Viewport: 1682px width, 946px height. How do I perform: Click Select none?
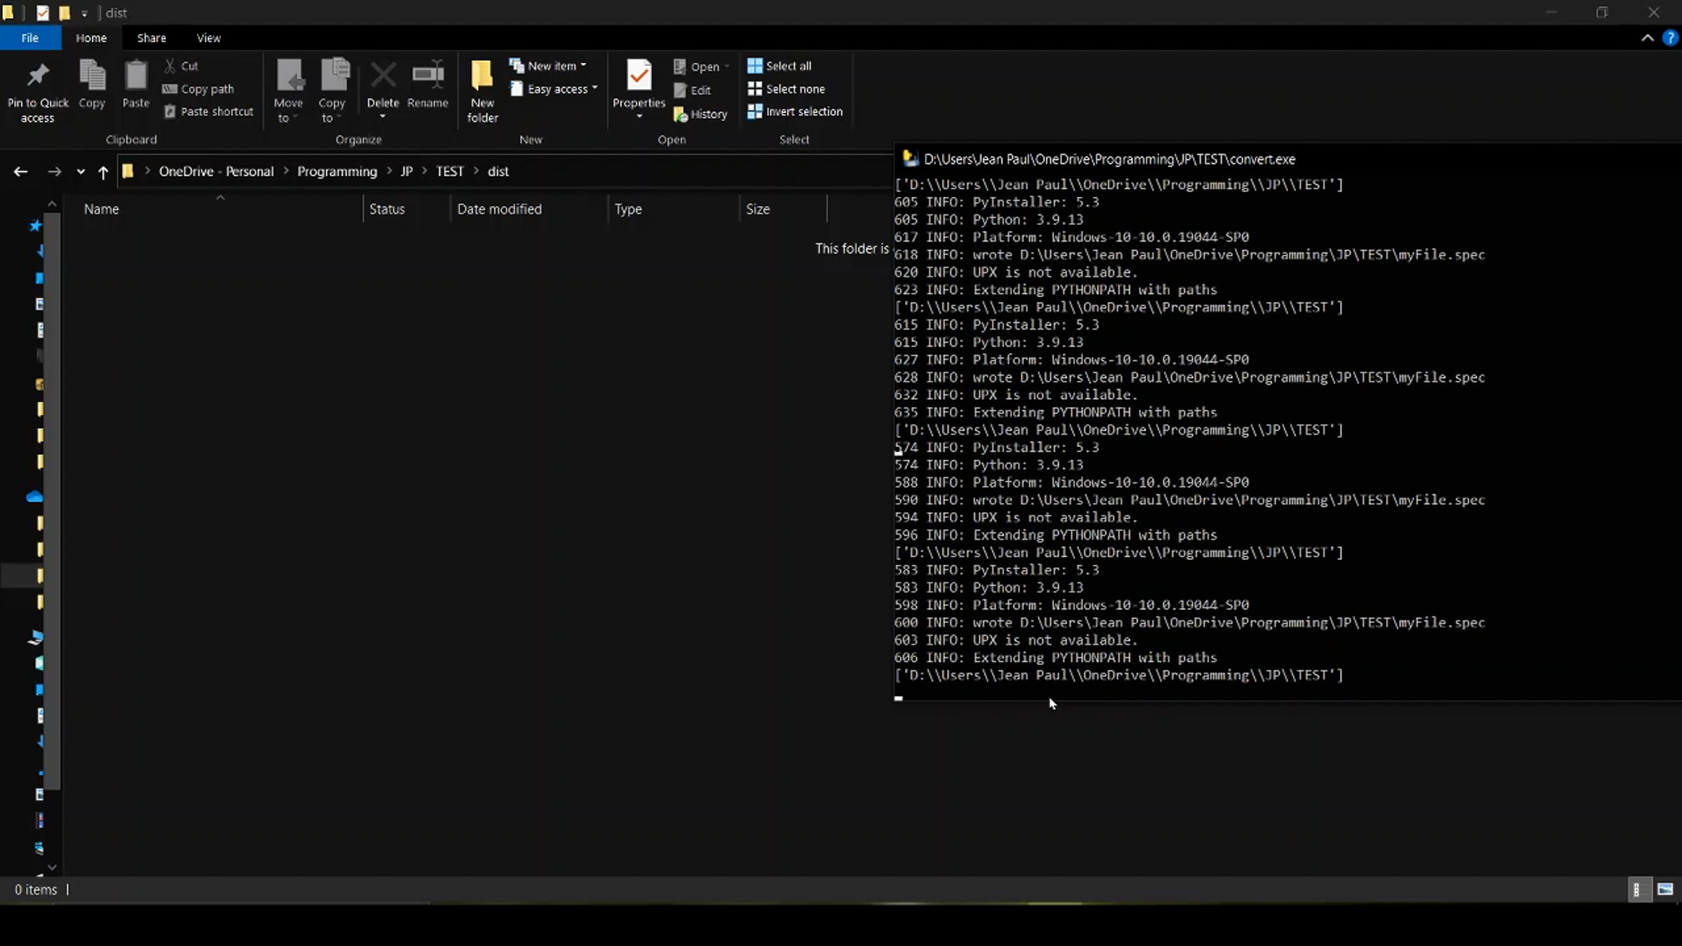tap(786, 89)
